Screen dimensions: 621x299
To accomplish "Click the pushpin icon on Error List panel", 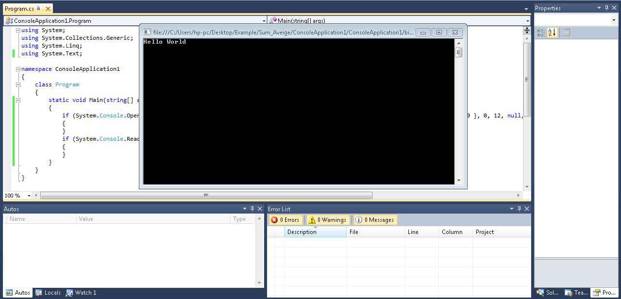I will [519, 209].
